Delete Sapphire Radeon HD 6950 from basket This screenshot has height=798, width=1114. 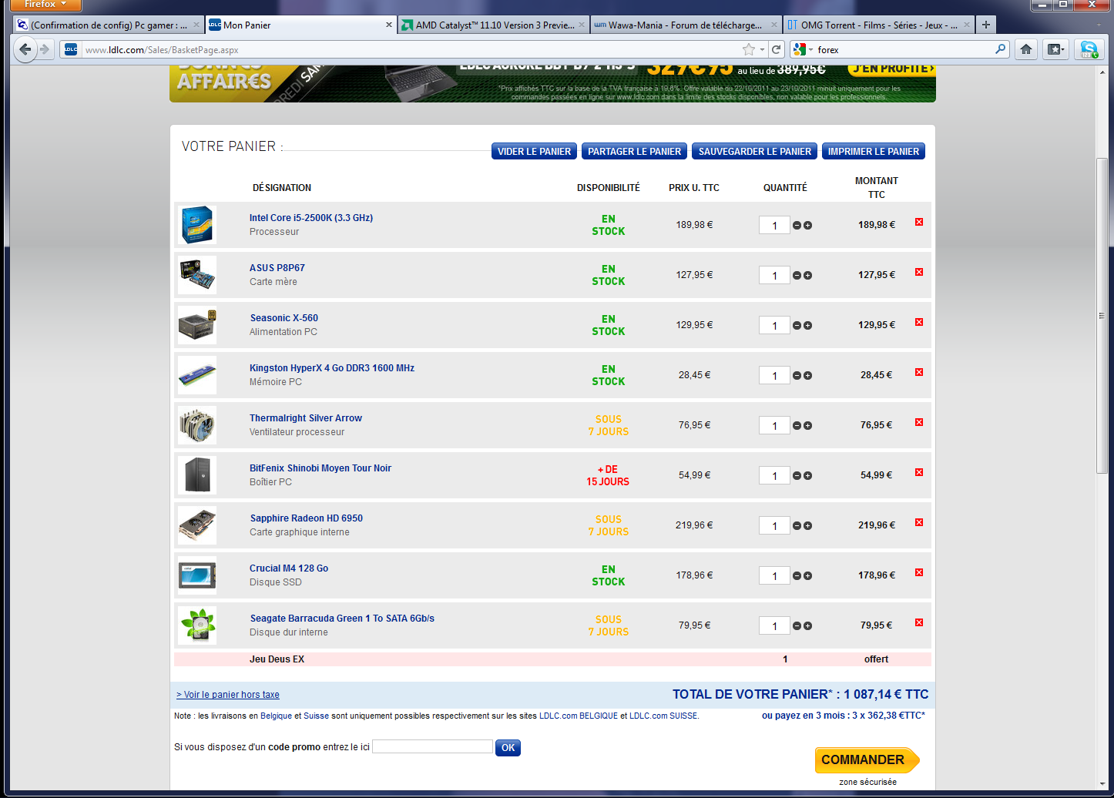tap(918, 523)
